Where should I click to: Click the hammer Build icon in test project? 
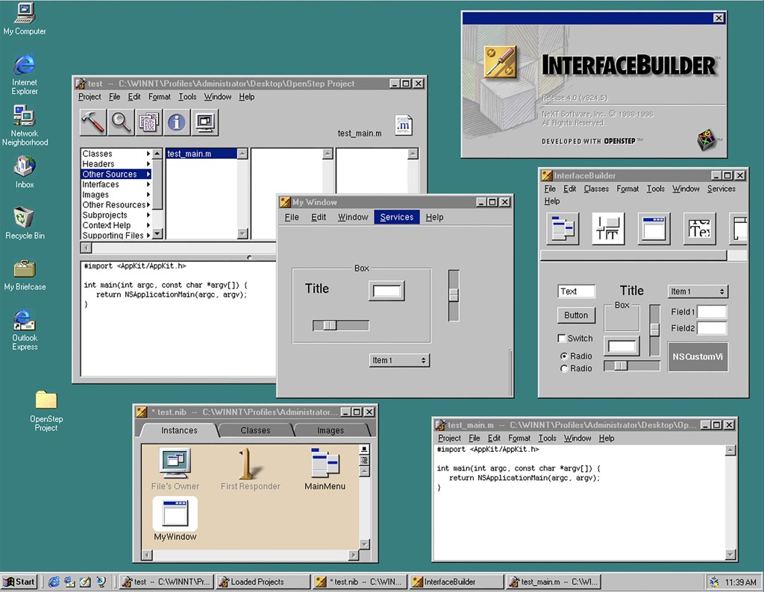pos(93,122)
